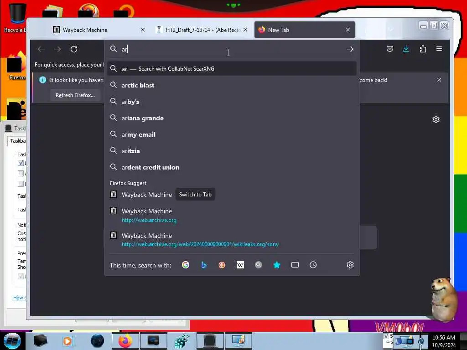This screenshot has height=350, width=467.
Task: Choose the 'aritzia' suggestion
Action: [x=232, y=151]
